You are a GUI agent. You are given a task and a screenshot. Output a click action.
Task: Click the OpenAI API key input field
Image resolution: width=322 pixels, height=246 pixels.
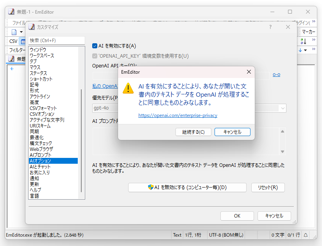181,76
